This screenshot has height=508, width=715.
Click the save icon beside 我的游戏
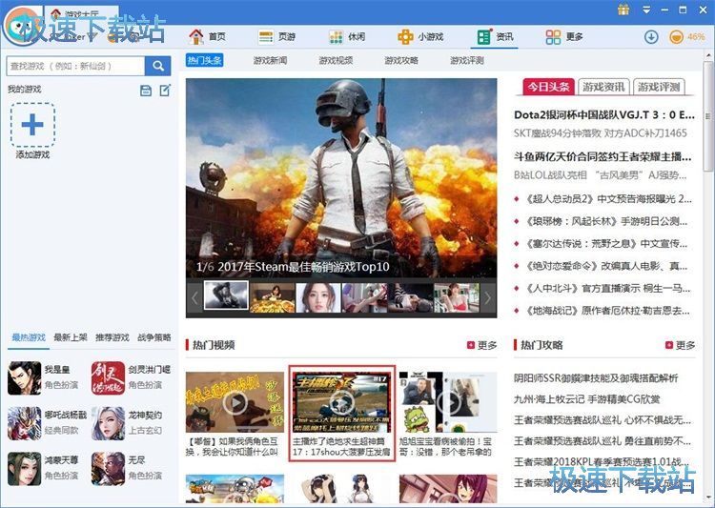point(146,91)
